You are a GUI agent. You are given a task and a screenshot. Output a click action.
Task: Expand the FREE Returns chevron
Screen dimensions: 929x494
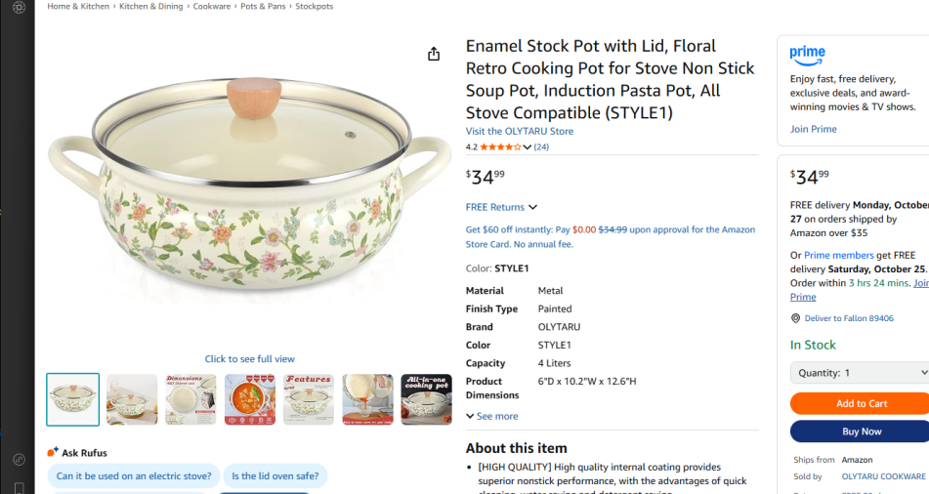coord(532,207)
